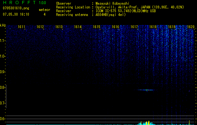The width and height of the screenshot is (197, 125).
Task: Click the meteor count value 4
Action: point(44,14)
